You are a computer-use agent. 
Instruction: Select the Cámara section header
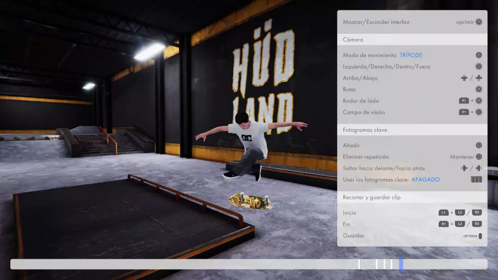coord(412,39)
